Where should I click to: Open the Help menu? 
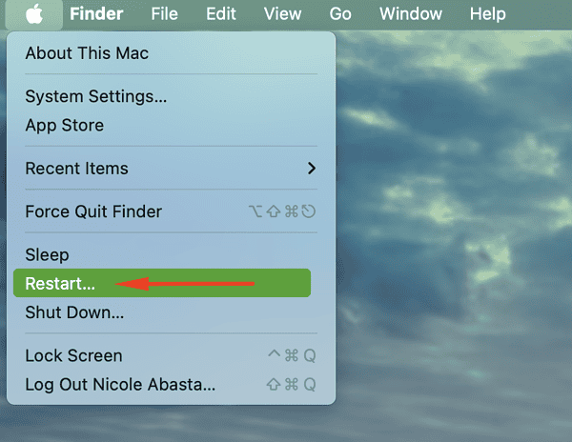click(x=488, y=14)
